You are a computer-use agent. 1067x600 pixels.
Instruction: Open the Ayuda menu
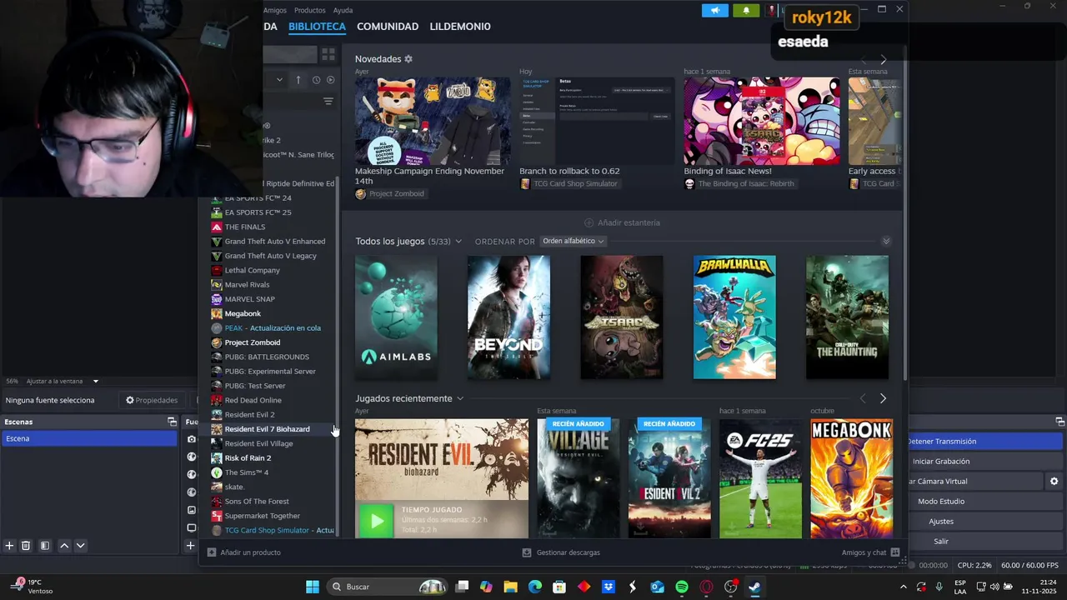tap(343, 10)
